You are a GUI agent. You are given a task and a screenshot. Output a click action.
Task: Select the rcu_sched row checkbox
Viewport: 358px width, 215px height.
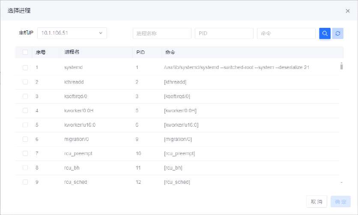[x=25, y=182]
